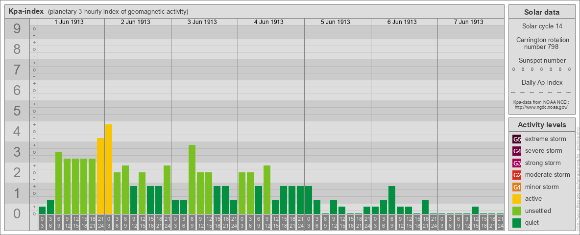The image size is (580, 235).
Task: Click the '5 Jun 1913' date header
Action: [x=336, y=22]
